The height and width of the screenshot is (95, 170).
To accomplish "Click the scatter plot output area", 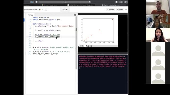I will (x=98, y=30).
